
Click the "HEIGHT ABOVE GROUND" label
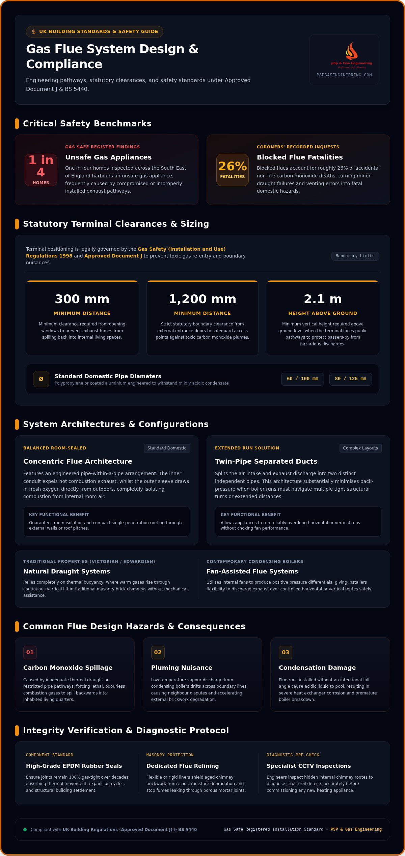point(323,314)
